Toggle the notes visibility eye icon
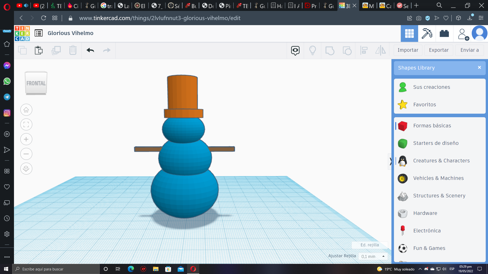This screenshot has height=274, width=488. [x=295, y=50]
